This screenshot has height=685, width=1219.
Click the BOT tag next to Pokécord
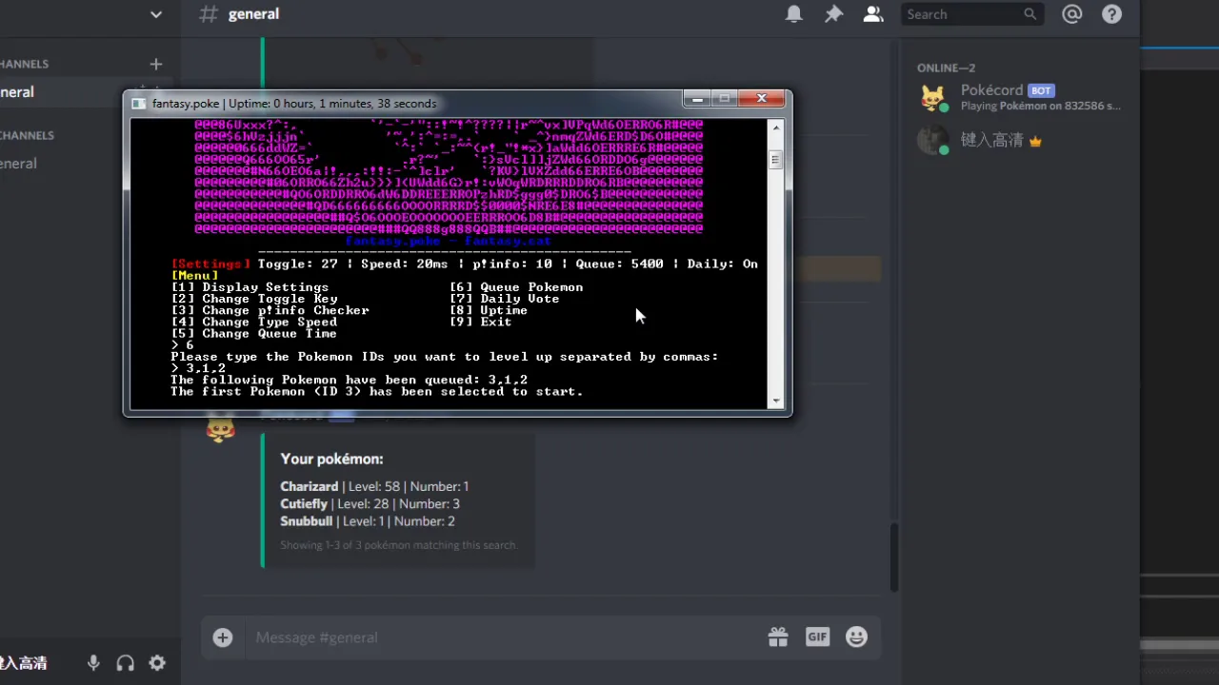tap(1041, 90)
